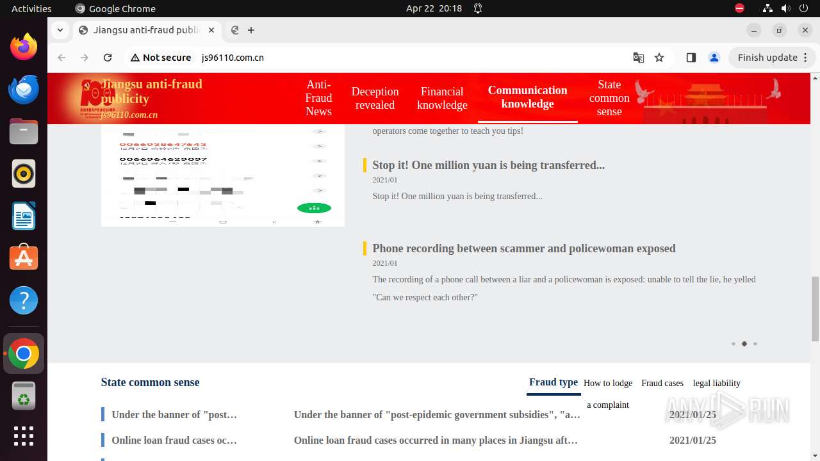Launch LibreOffice Writer from the dock
This screenshot has width=820, height=461.
point(24,216)
